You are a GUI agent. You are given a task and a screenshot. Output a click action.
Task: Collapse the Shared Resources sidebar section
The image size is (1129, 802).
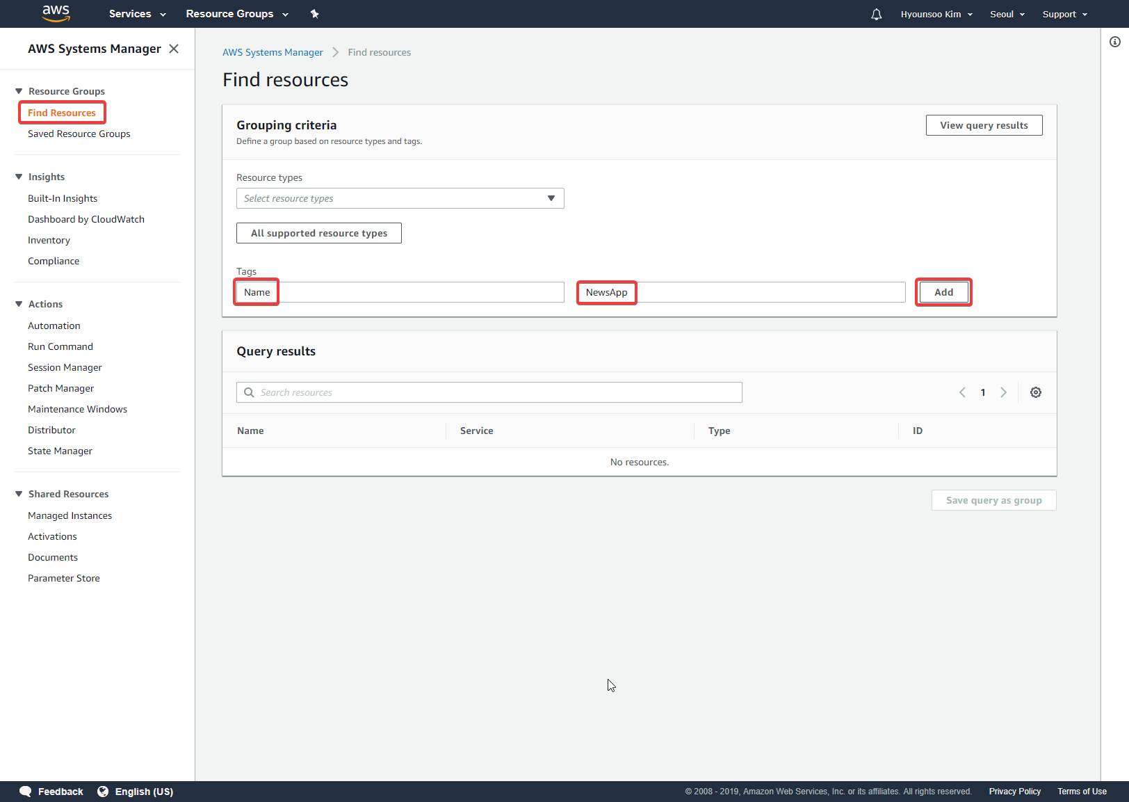click(19, 494)
